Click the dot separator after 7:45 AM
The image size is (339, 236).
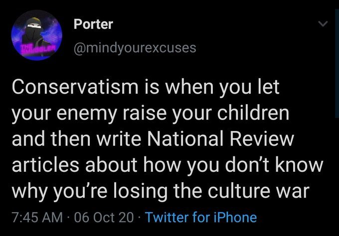click(x=68, y=218)
